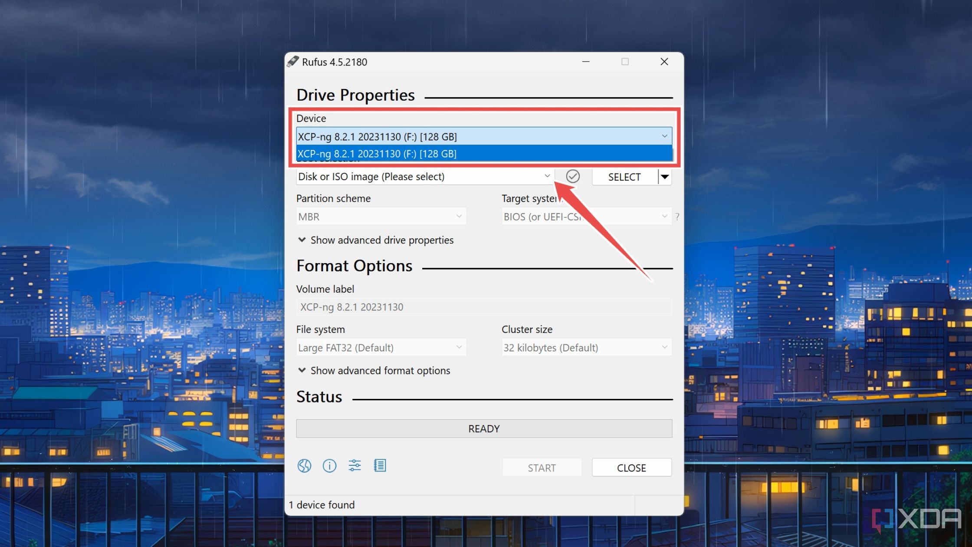Screen dimensions: 972x547
Task: Click the Volume label input field
Action: [x=484, y=307]
